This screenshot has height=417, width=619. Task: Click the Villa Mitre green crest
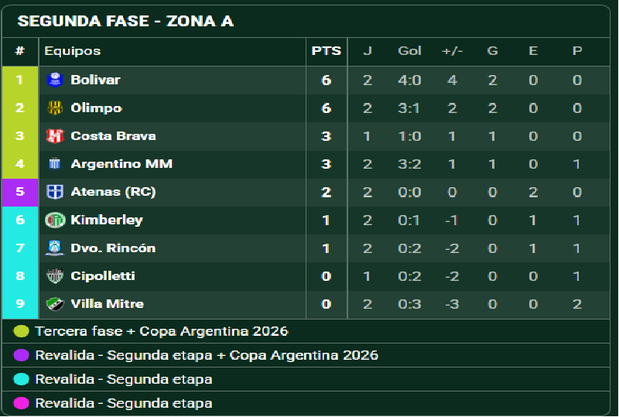pyautogui.click(x=55, y=304)
